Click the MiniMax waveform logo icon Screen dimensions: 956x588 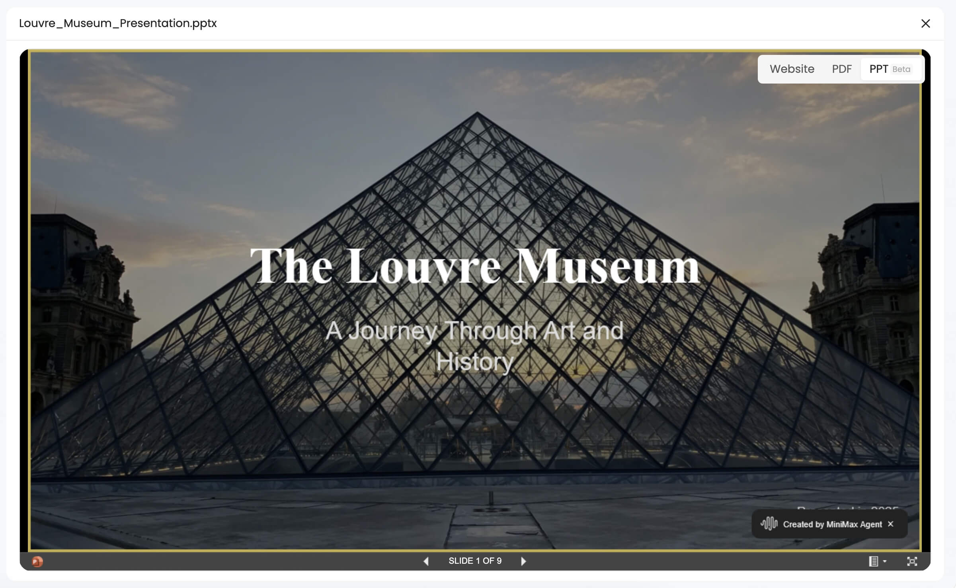click(x=769, y=524)
